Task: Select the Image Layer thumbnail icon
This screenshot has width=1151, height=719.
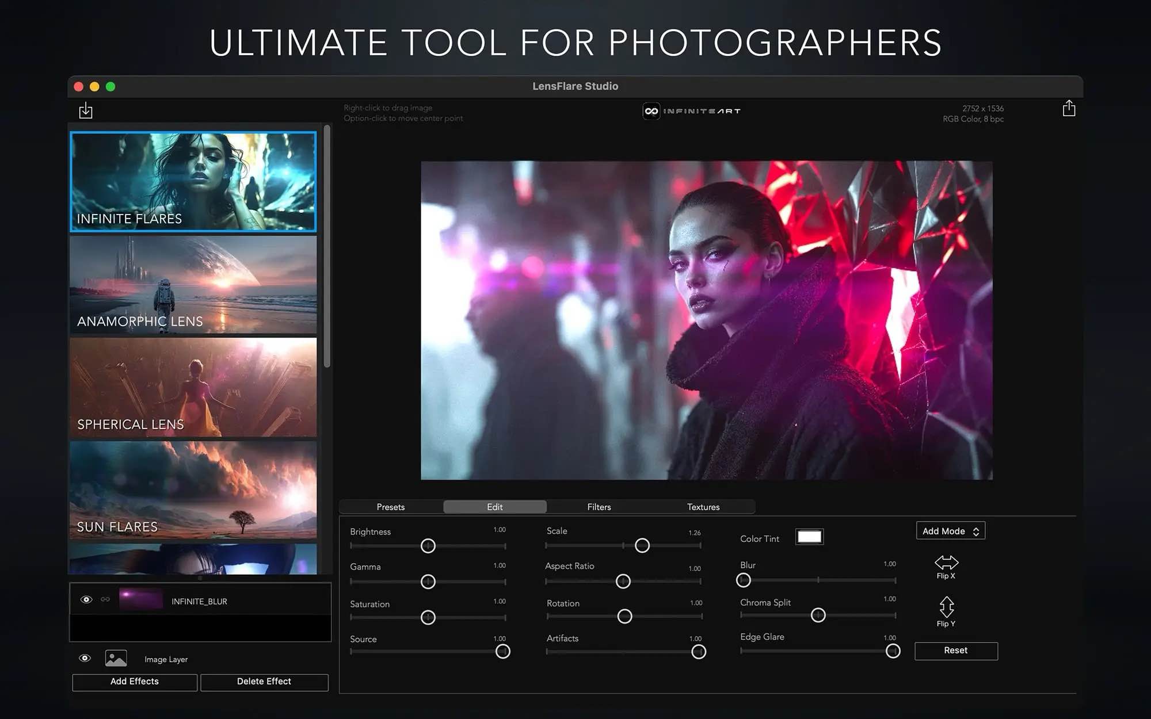Action: pyautogui.click(x=116, y=657)
